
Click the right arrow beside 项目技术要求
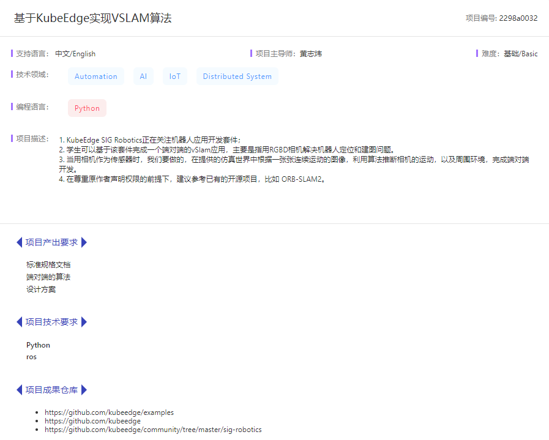[84, 322]
